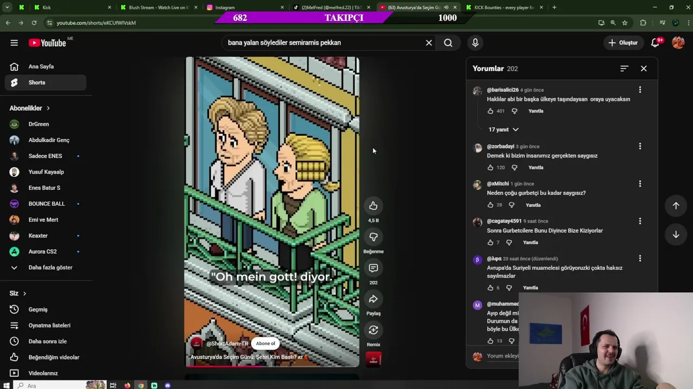Open the Siz section
Image resolution: width=693 pixels, height=389 pixels.
pyautogui.click(x=18, y=293)
